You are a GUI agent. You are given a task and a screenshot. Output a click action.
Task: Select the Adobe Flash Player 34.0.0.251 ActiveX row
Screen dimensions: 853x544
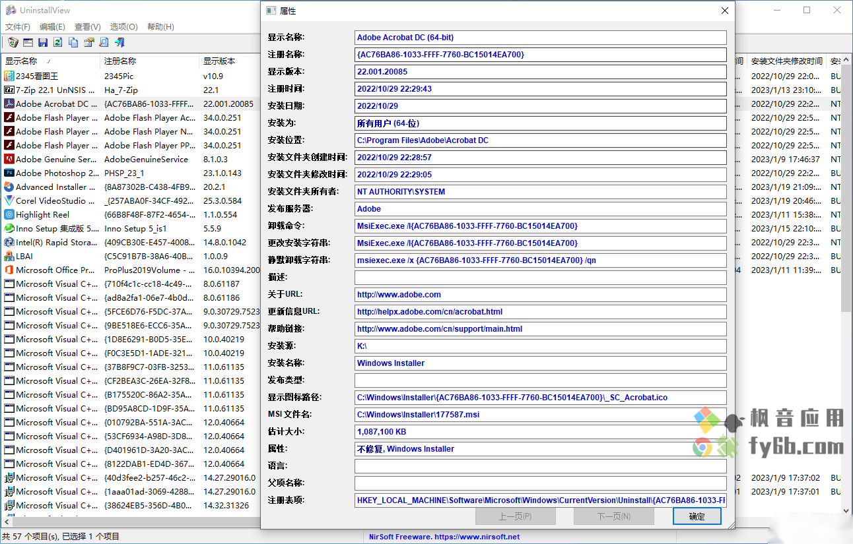(x=131, y=117)
